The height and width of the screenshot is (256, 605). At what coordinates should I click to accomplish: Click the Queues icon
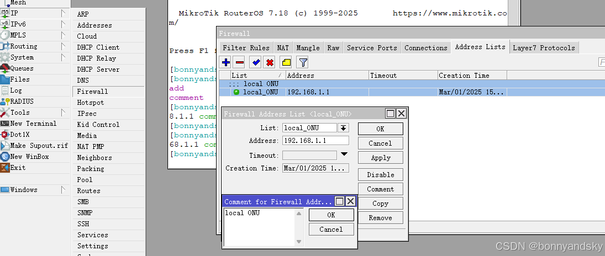(5, 68)
